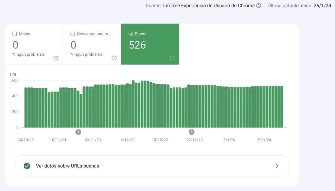Click the 600 y-axis value
The height and width of the screenshot is (191, 335).
point(15,80)
